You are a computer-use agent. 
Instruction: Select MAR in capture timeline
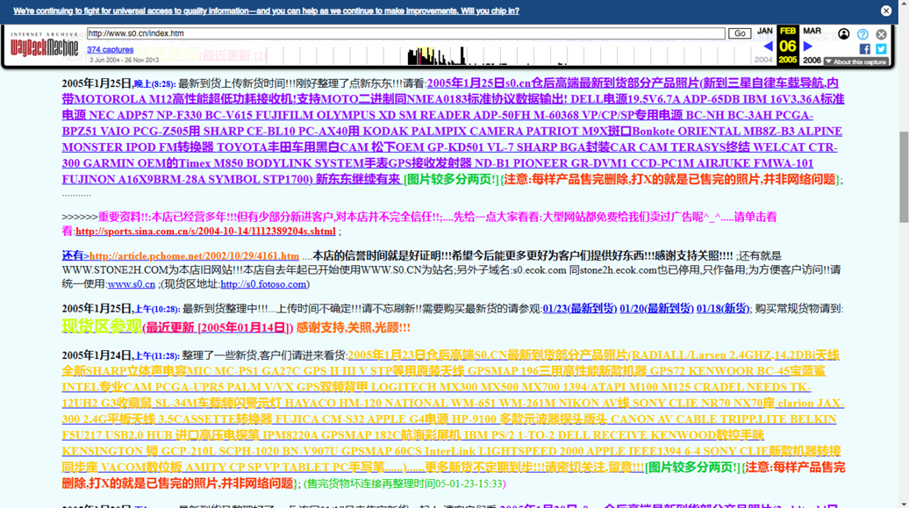tap(812, 31)
